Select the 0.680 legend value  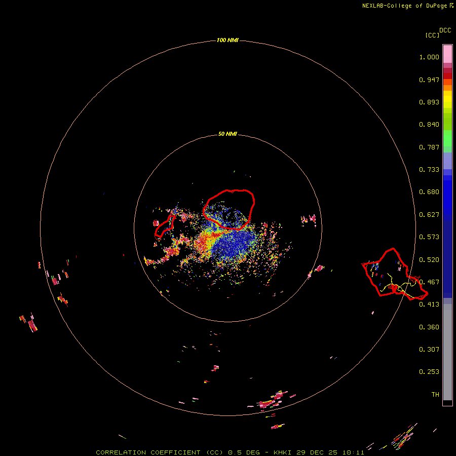[429, 192]
